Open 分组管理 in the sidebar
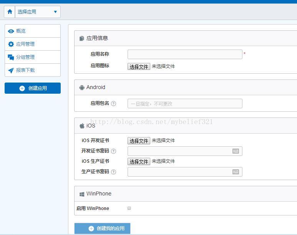Image resolution: width=297 pixels, height=235 pixels. pyautogui.click(x=33, y=57)
